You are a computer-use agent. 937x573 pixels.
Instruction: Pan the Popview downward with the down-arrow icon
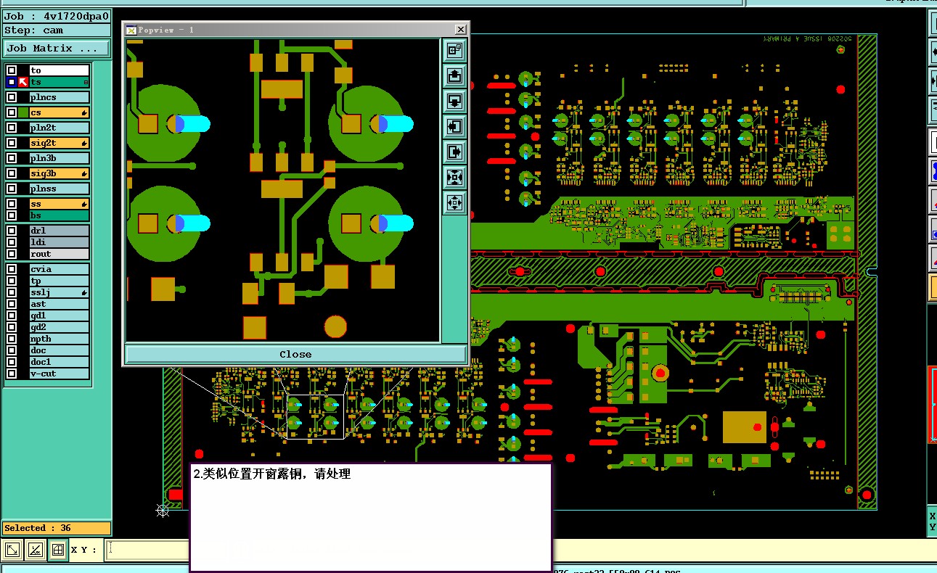click(x=454, y=101)
